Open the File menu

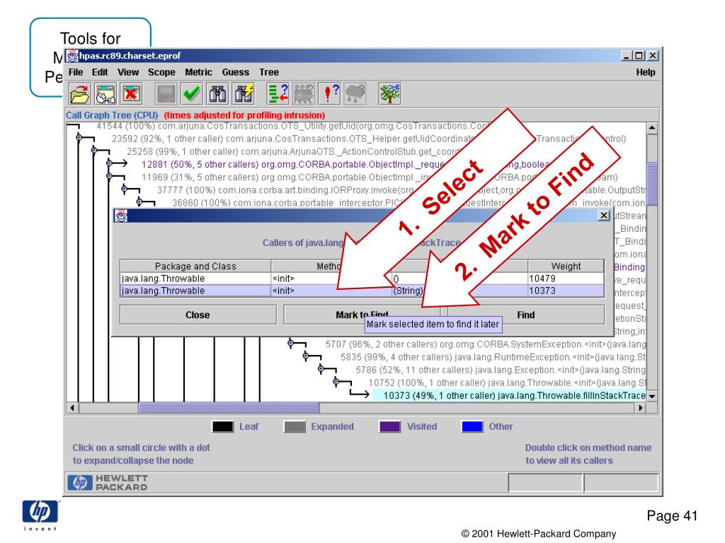76,73
